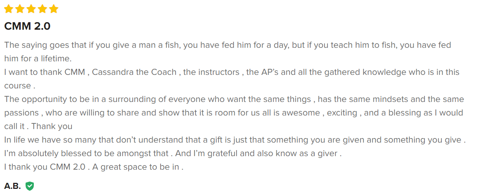Click the phrase 'A great space to be in'
Screen dimensions: 479x196
coord(138,167)
